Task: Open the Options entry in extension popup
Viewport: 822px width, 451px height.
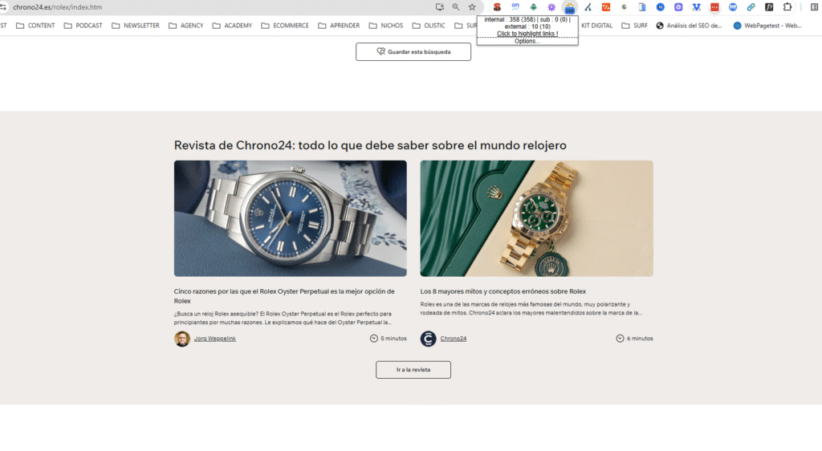Action: pos(527,41)
